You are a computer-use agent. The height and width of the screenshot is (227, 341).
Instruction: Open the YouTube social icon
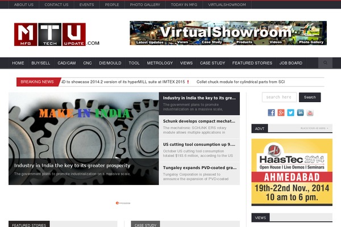[x=310, y=112]
